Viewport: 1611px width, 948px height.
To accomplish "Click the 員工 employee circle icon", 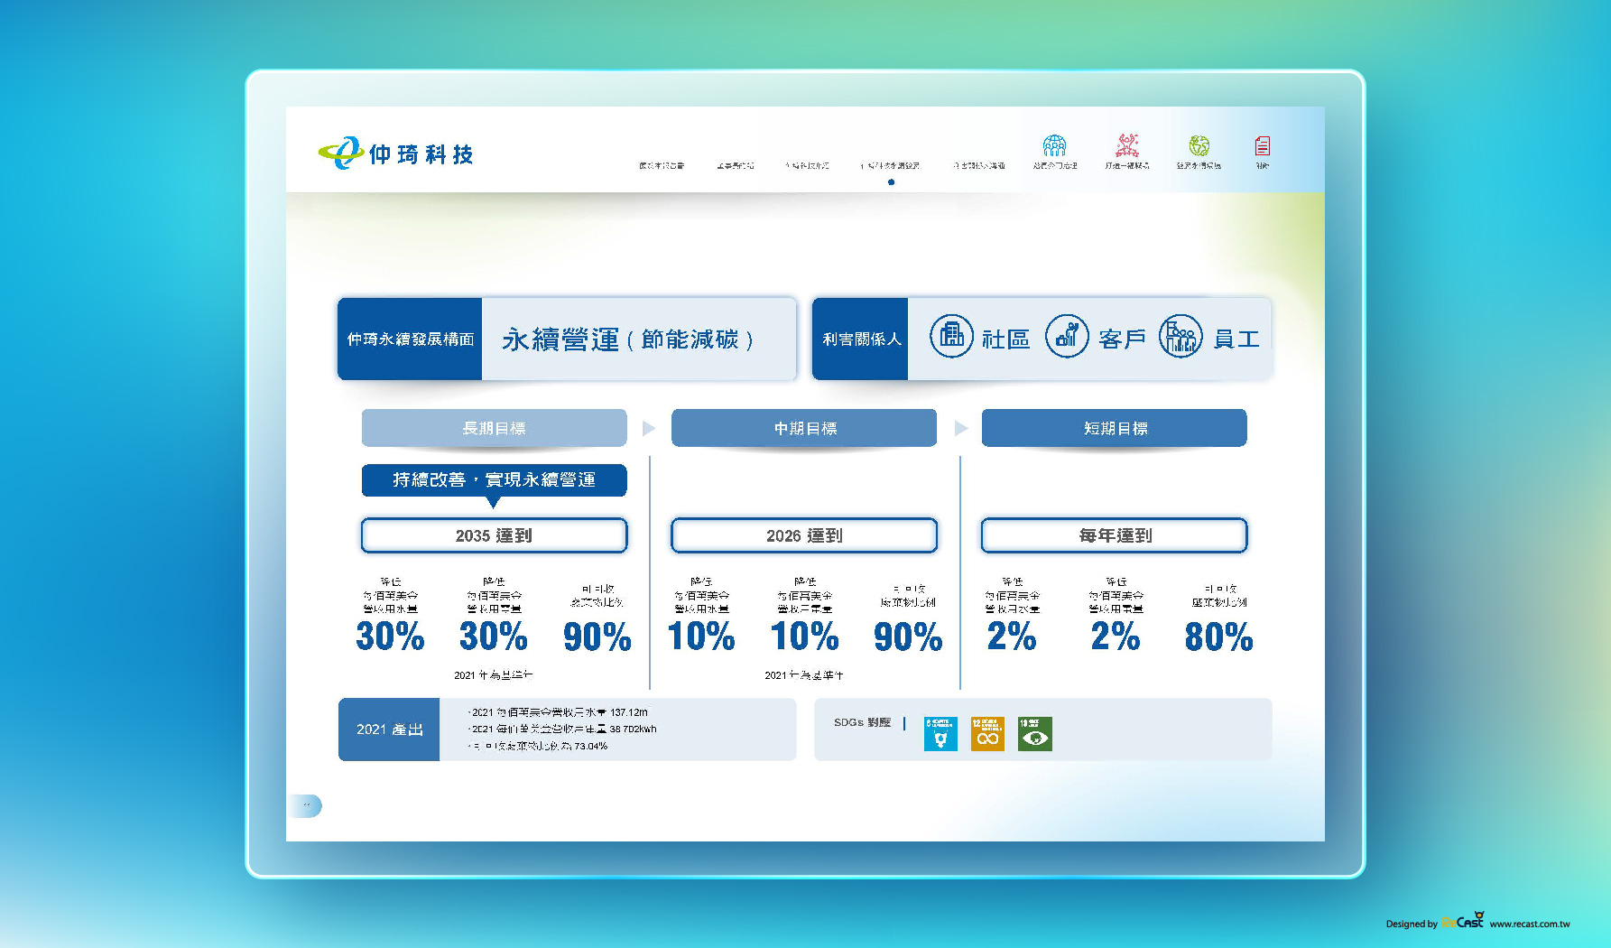I will coord(1180,337).
